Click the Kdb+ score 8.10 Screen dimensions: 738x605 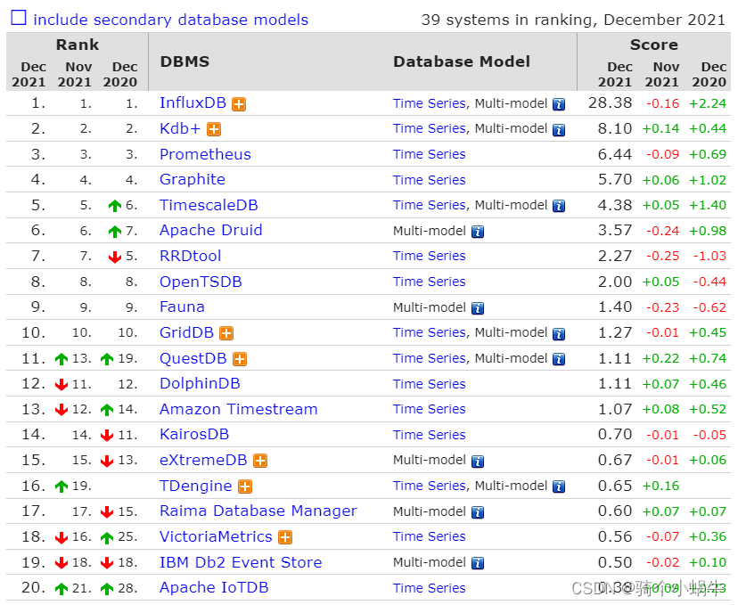pos(615,128)
